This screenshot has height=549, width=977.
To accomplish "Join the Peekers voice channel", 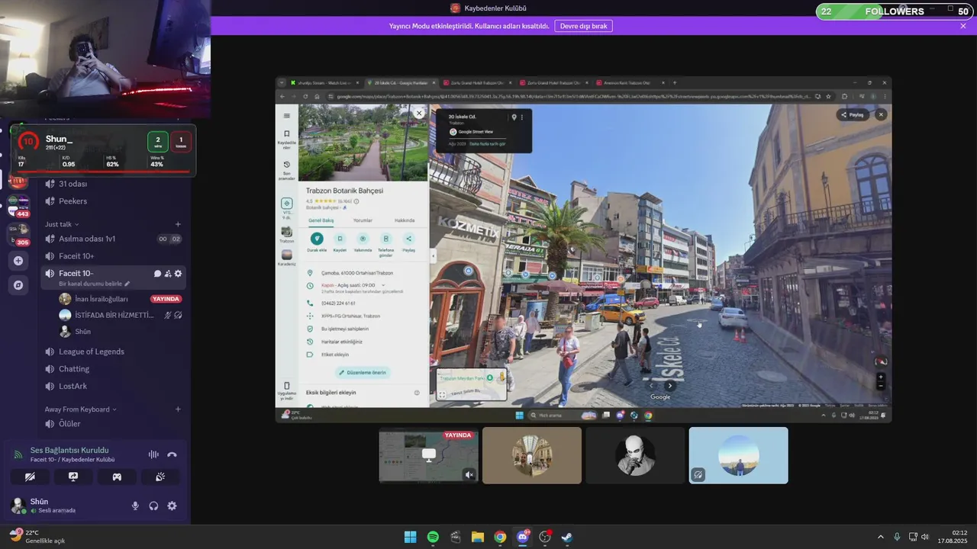I will tap(113, 201).
